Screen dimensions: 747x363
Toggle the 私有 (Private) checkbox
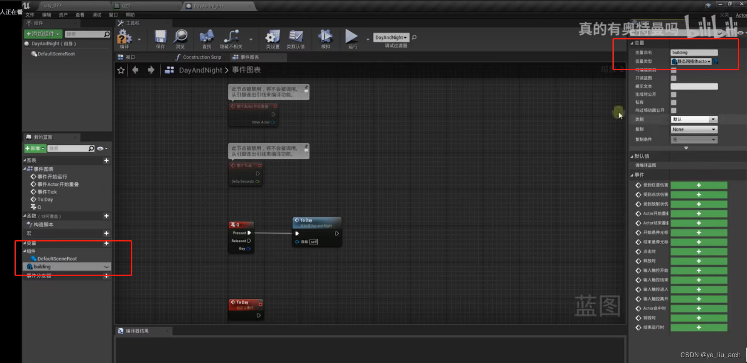tap(674, 102)
